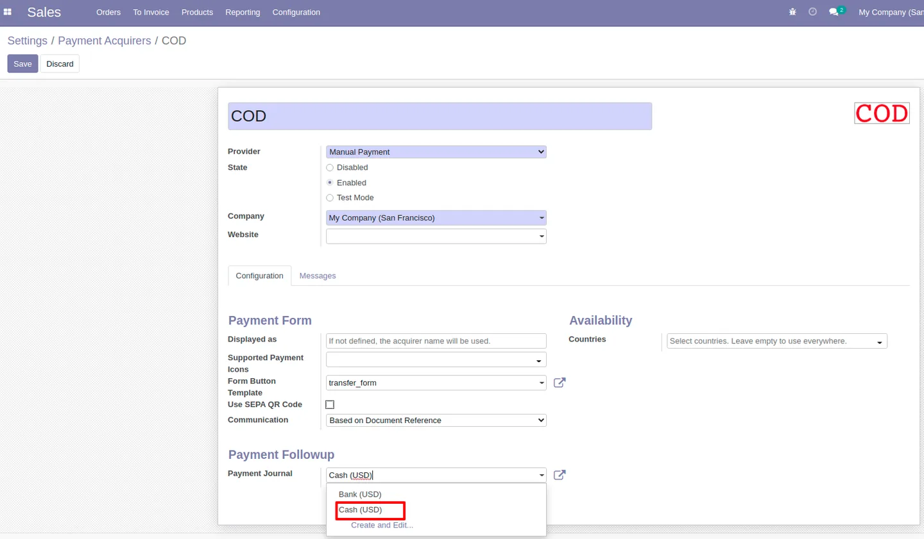Open external link for Payment Journal

tap(560, 475)
